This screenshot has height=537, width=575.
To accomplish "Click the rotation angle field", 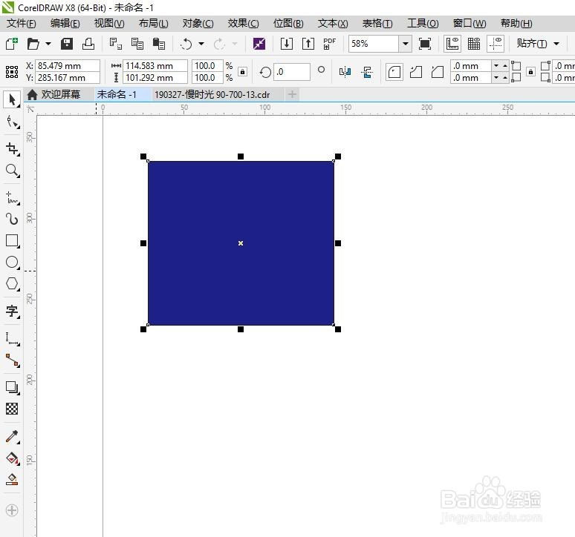I will pos(292,72).
